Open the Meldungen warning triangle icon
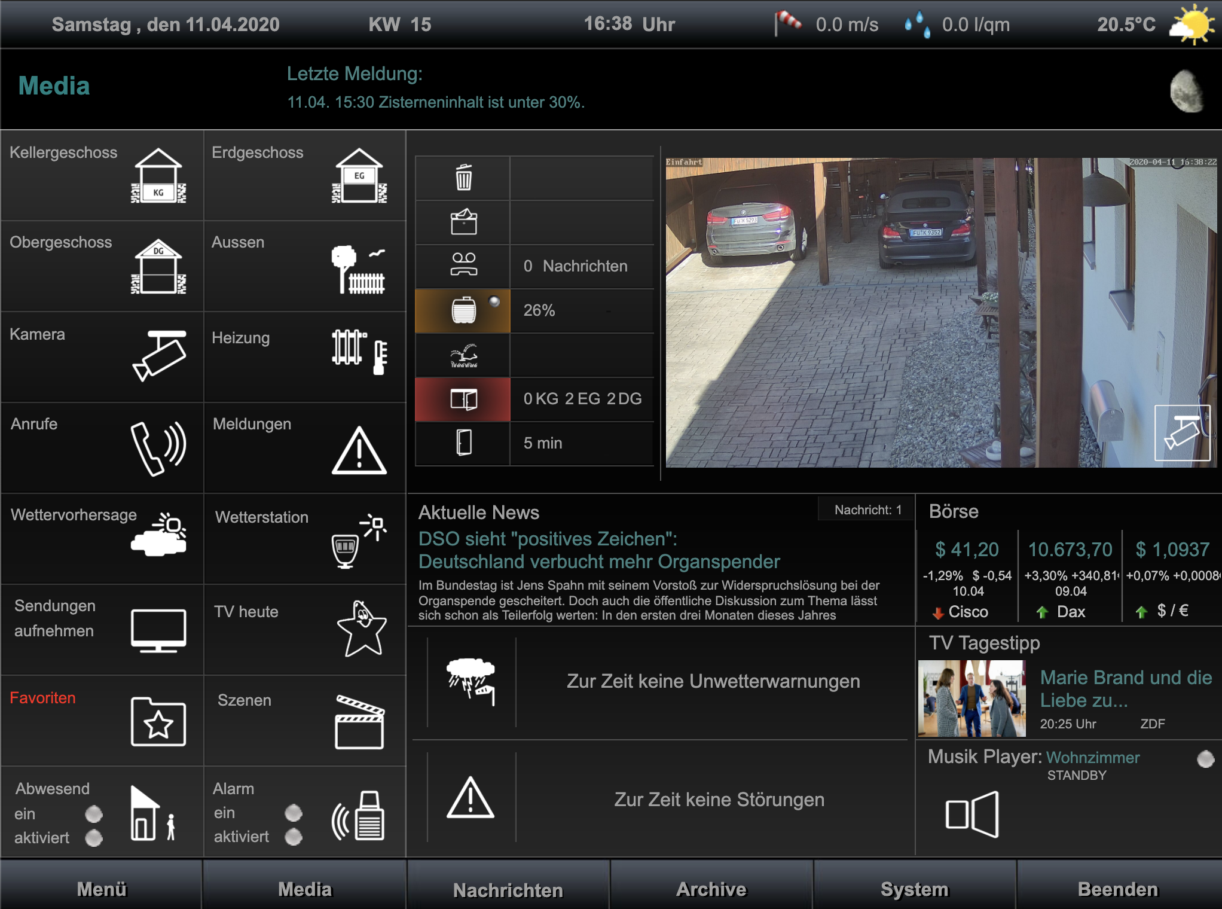Viewport: 1222px width, 909px height. click(x=359, y=451)
